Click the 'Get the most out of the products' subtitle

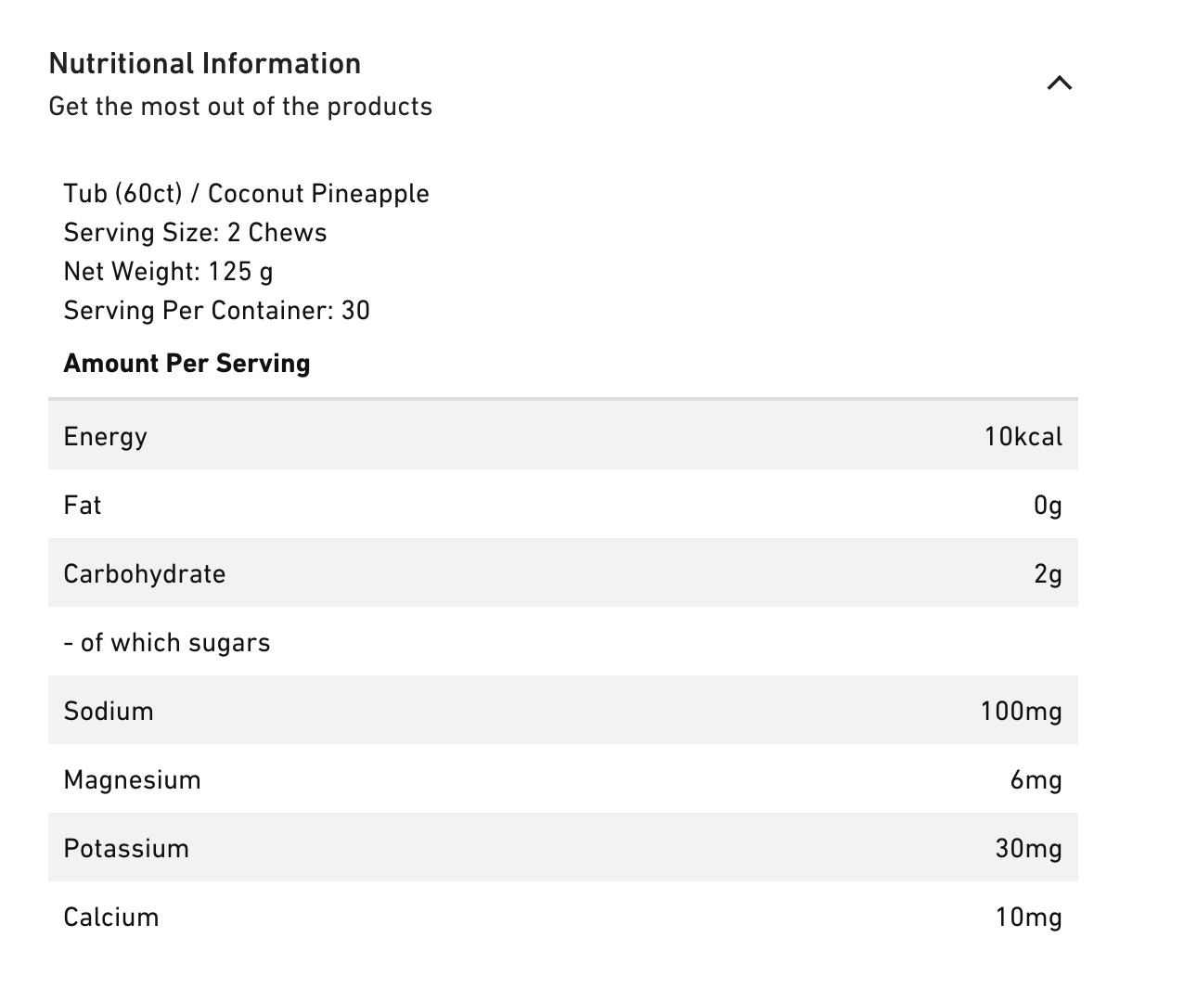pos(240,107)
